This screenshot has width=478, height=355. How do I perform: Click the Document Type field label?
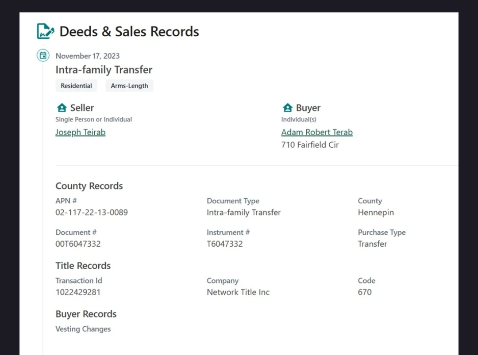(233, 201)
